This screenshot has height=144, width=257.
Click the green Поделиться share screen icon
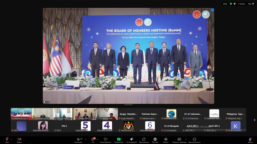point(119,139)
